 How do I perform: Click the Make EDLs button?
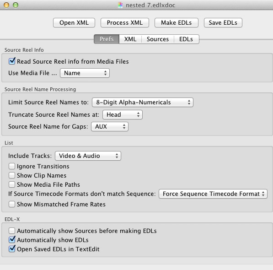pos(176,22)
